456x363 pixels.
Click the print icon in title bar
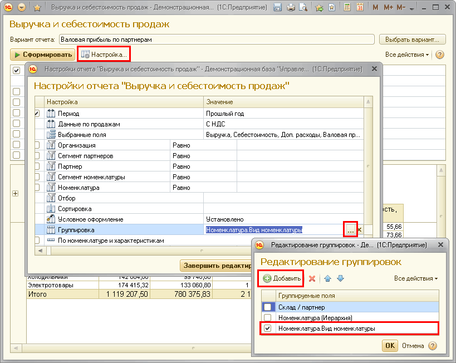point(290,8)
